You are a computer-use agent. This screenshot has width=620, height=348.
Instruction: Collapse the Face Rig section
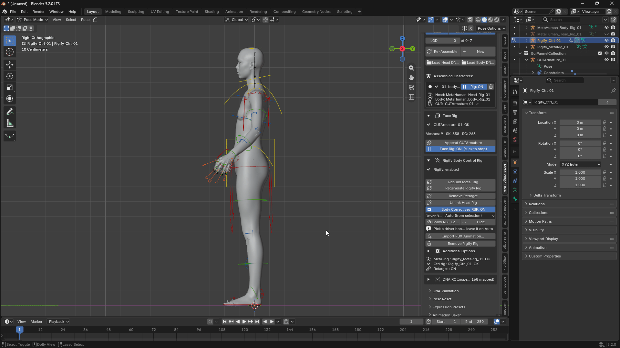429,116
